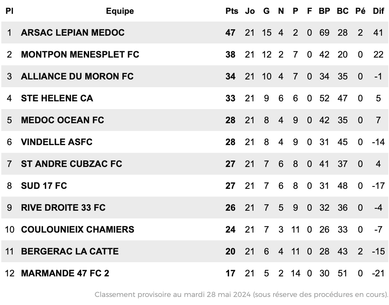Click the Pts column header
The image size is (389, 305).
(x=232, y=11)
